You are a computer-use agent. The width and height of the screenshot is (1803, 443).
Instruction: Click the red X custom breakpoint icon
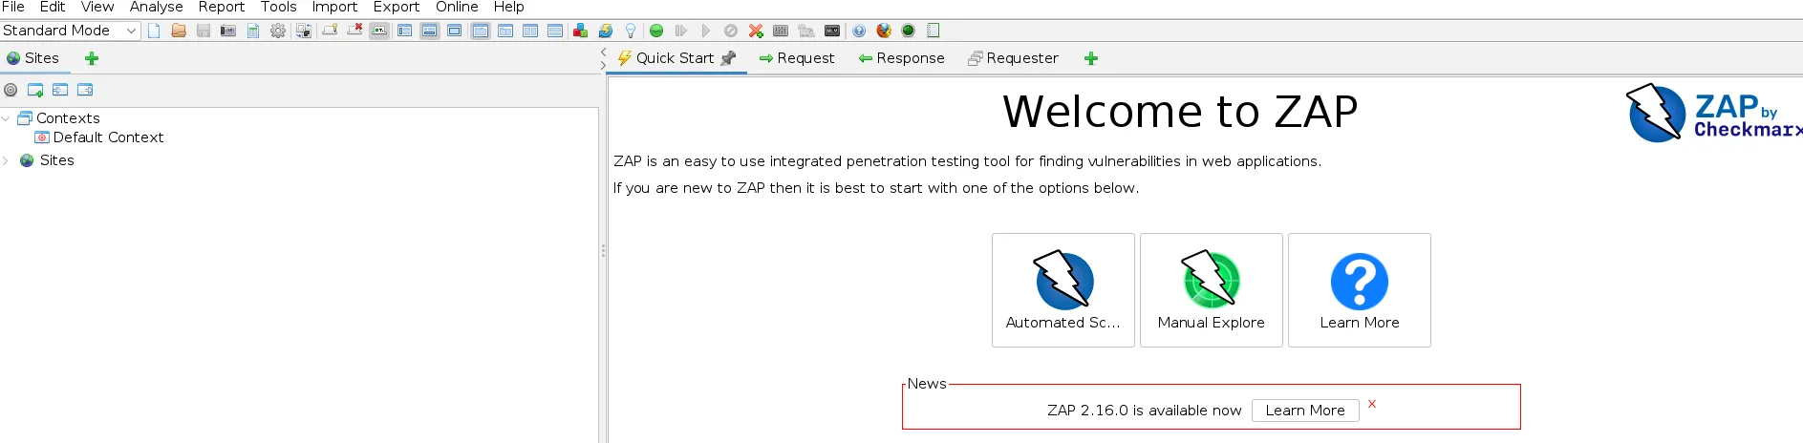click(756, 31)
